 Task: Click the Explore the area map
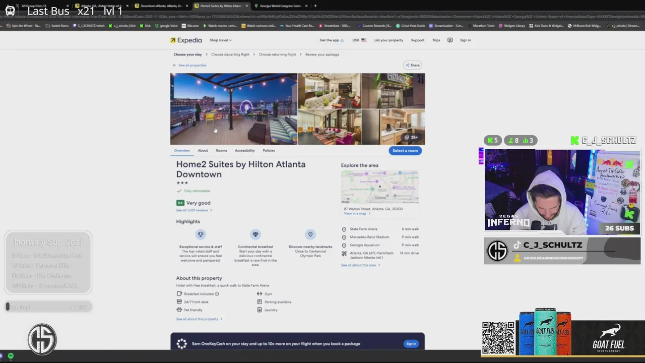(x=379, y=188)
